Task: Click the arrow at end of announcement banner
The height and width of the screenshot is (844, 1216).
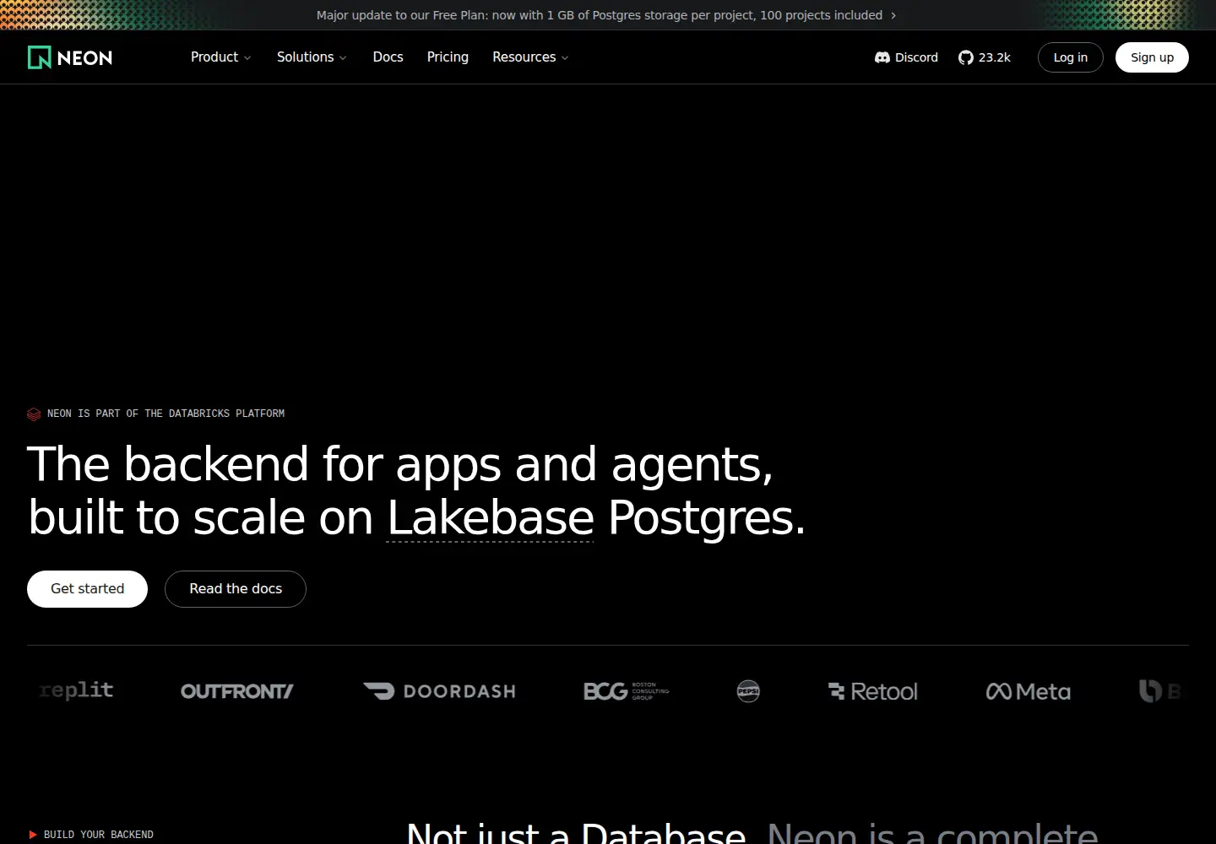Action: (893, 15)
